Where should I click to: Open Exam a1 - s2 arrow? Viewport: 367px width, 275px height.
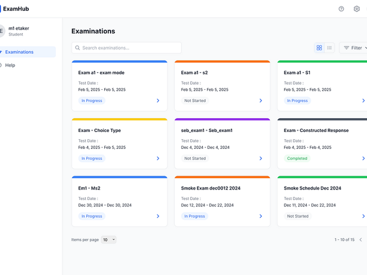(x=261, y=100)
